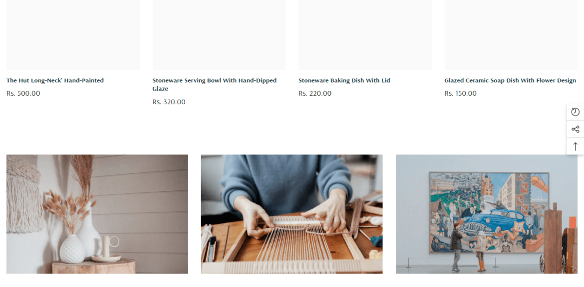Open 'Stoneware Baking Dish With Lid' link
The height and width of the screenshot is (287, 584).
(x=344, y=80)
